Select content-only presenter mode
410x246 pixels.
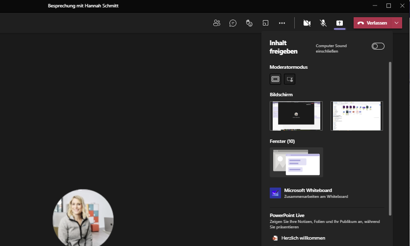pos(275,79)
